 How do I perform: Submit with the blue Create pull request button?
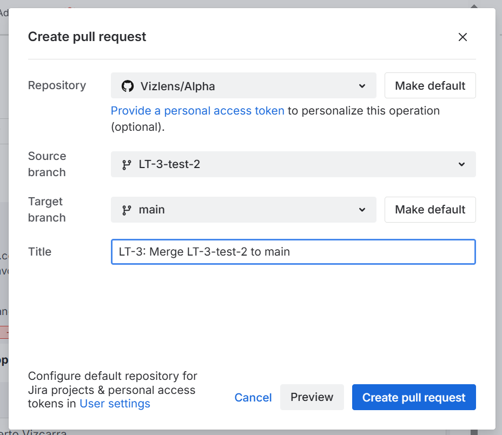[414, 398]
